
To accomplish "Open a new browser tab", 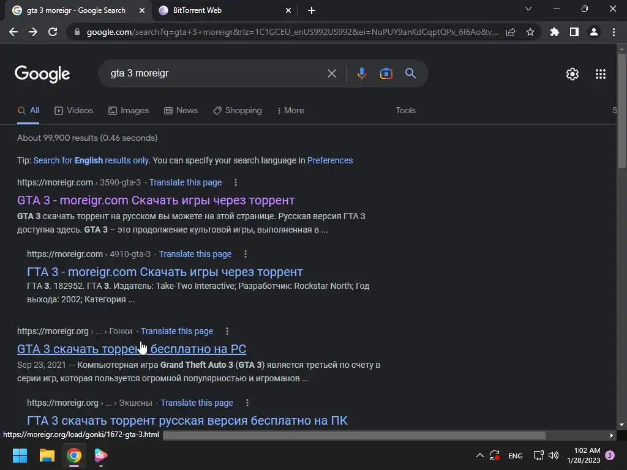I will [x=312, y=10].
